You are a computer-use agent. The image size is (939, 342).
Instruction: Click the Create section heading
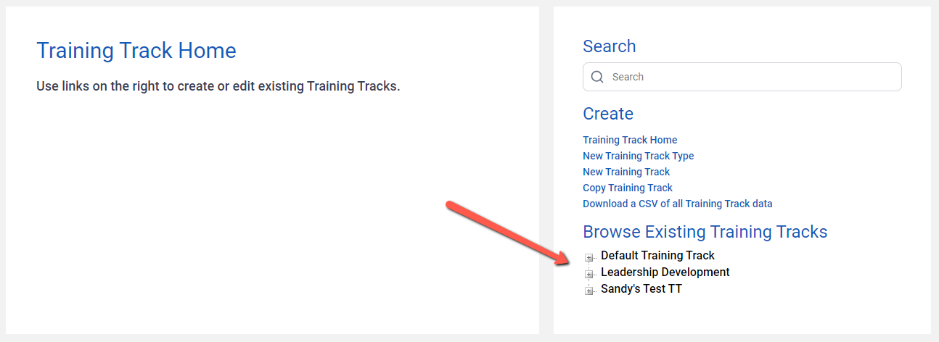point(608,114)
